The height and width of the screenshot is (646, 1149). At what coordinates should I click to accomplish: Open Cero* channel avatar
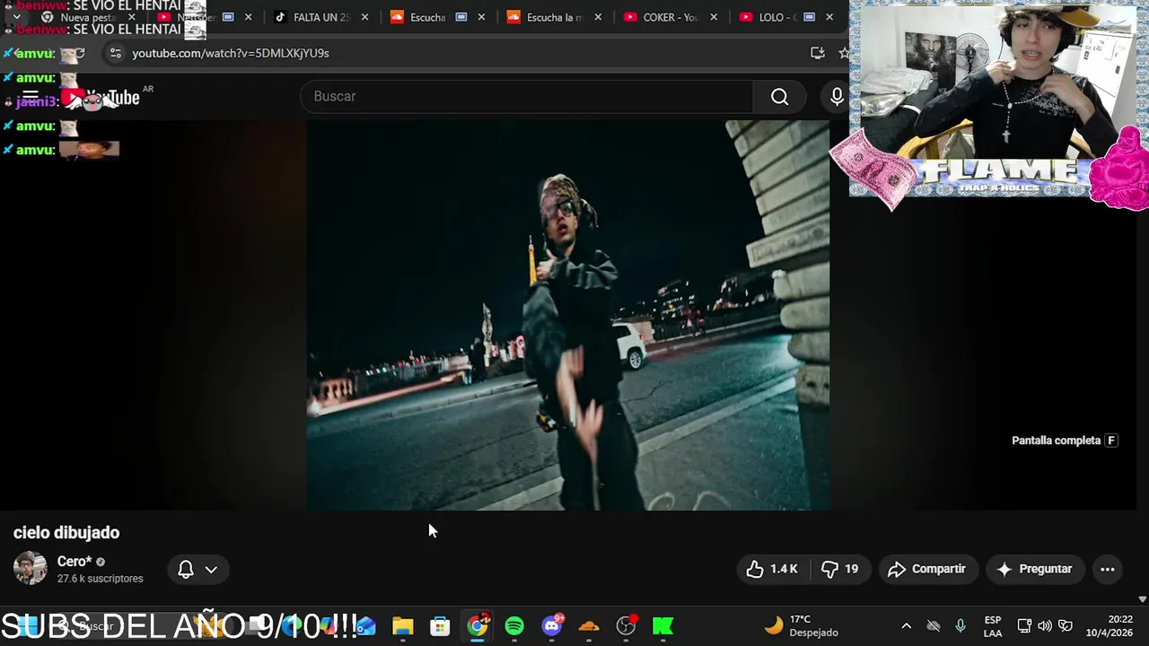pos(30,569)
